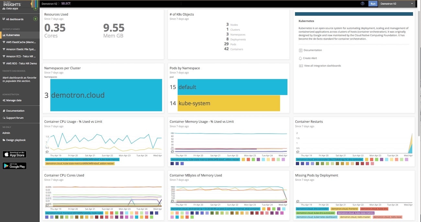421x222 pixels.
Task: Toggle etcd-container legend in MBytes Memory chart
Action: (215, 209)
